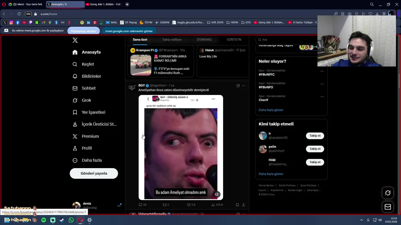401x225 pixels.
Task: Click Grok explain icon on BGY tweet
Action: [x=238, y=86]
